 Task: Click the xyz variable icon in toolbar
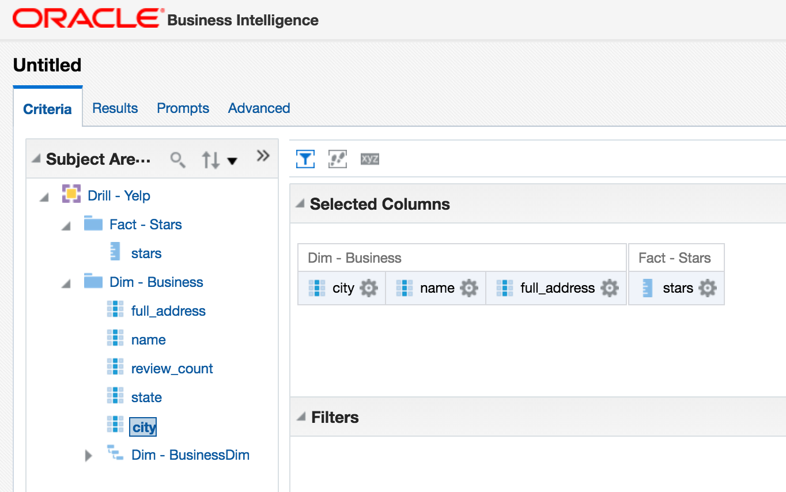coord(369,159)
